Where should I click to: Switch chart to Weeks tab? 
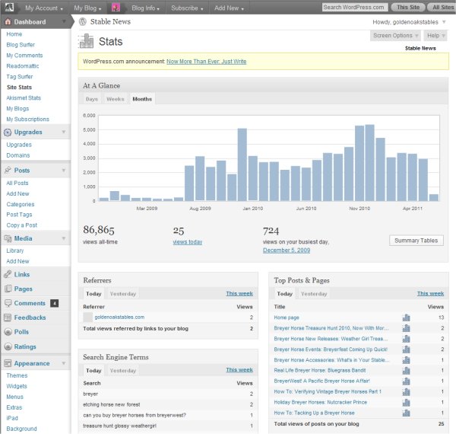click(x=116, y=99)
